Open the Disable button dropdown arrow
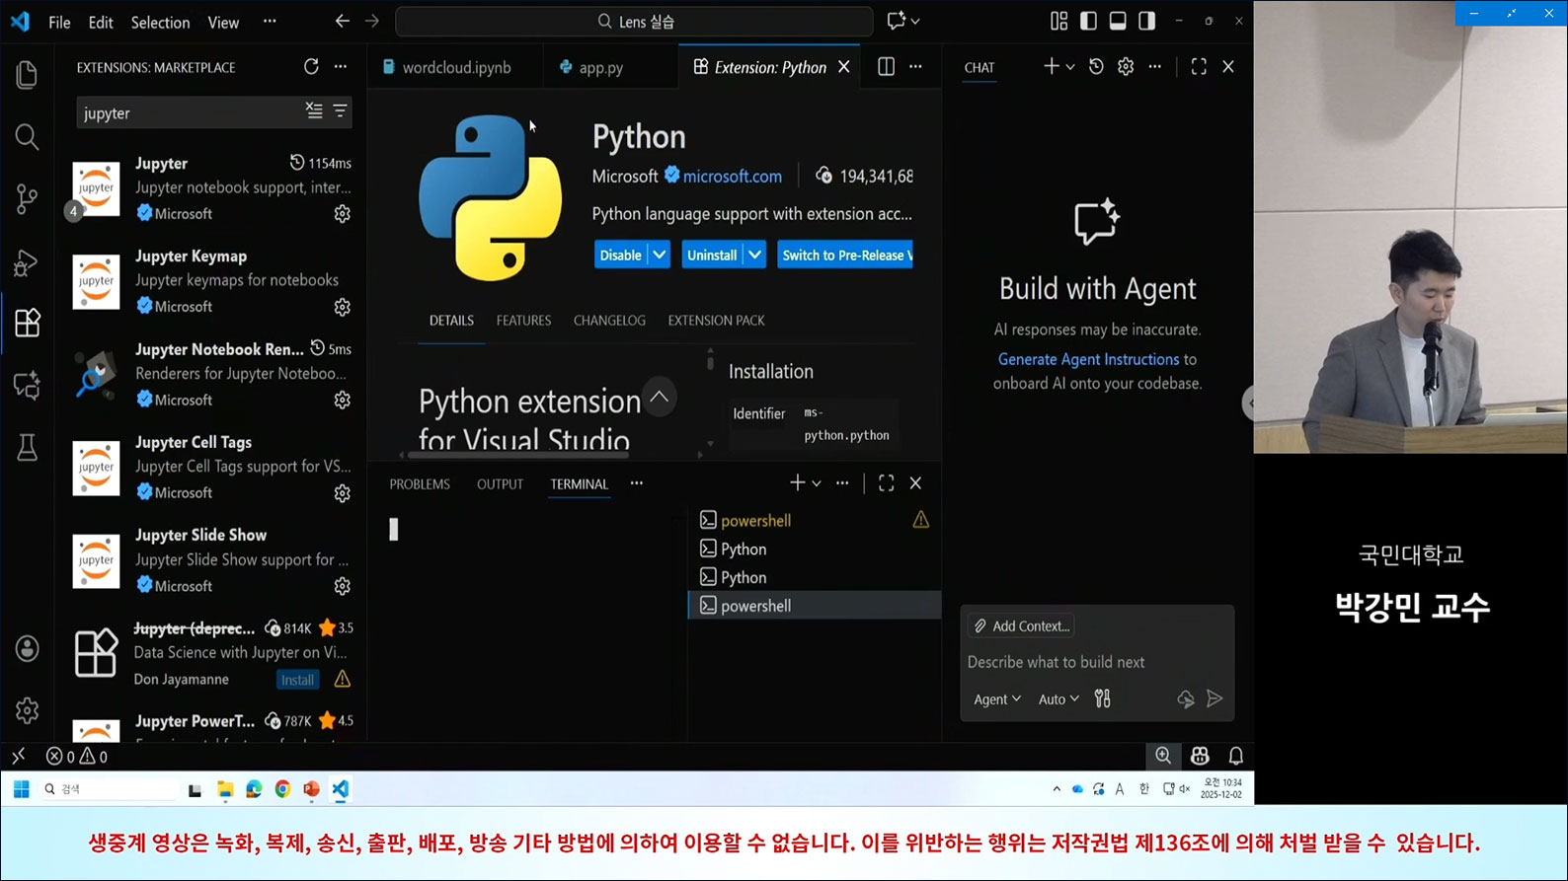 [x=660, y=255]
